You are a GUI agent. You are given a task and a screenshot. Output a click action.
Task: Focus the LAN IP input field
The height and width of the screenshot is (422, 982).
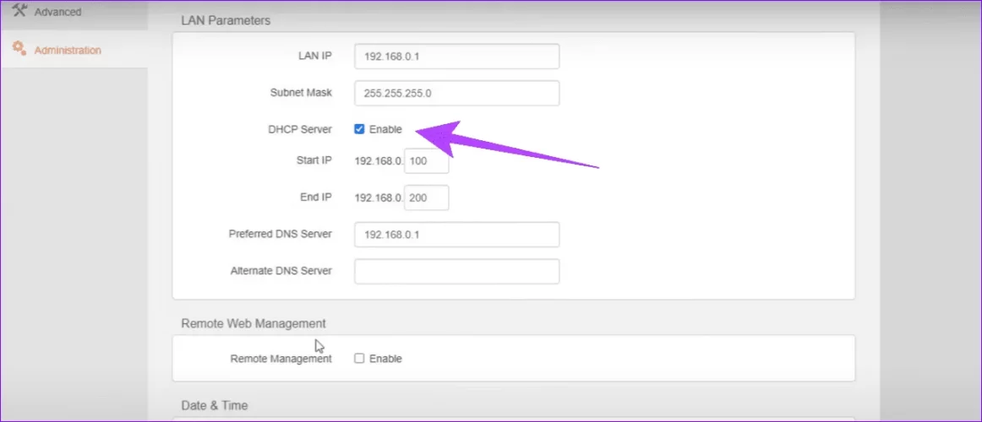[x=456, y=56]
